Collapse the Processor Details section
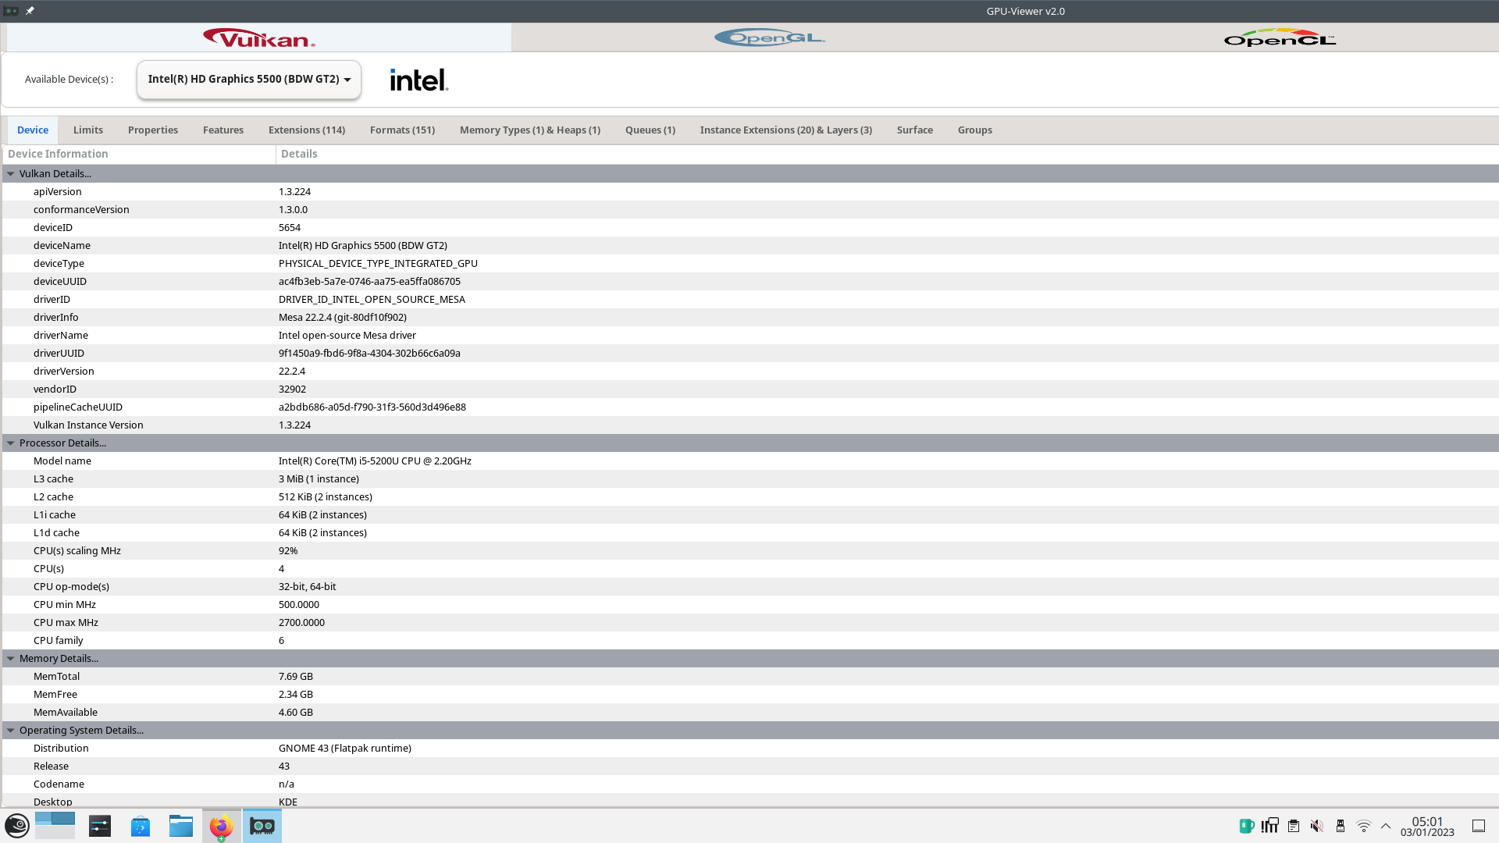This screenshot has width=1499, height=843. (11, 443)
